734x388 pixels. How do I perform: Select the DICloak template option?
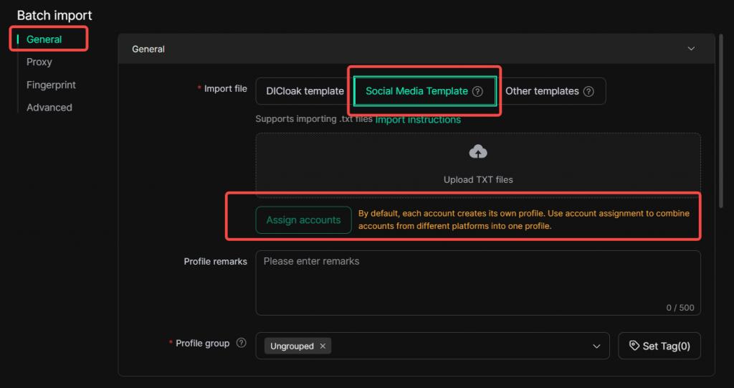(305, 91)
